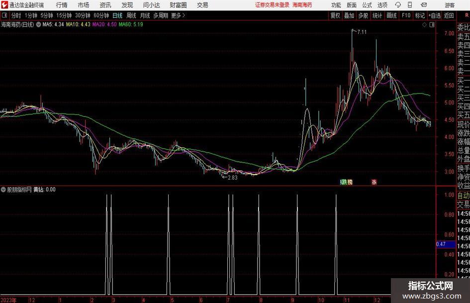
Task: Switch to the 5分钟 period tab
Action: click(47, 15)
